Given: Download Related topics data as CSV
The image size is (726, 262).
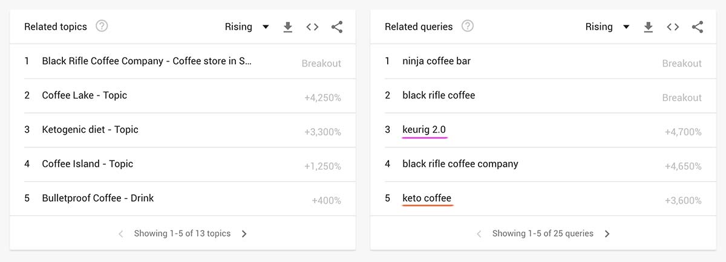Looking at the screenshot, I should tap(288, 27).
